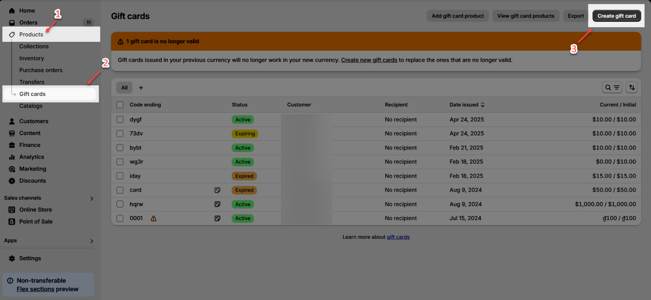Check the box for gift card dygf
Screen dimensions: 651x300
coord(120,120)
